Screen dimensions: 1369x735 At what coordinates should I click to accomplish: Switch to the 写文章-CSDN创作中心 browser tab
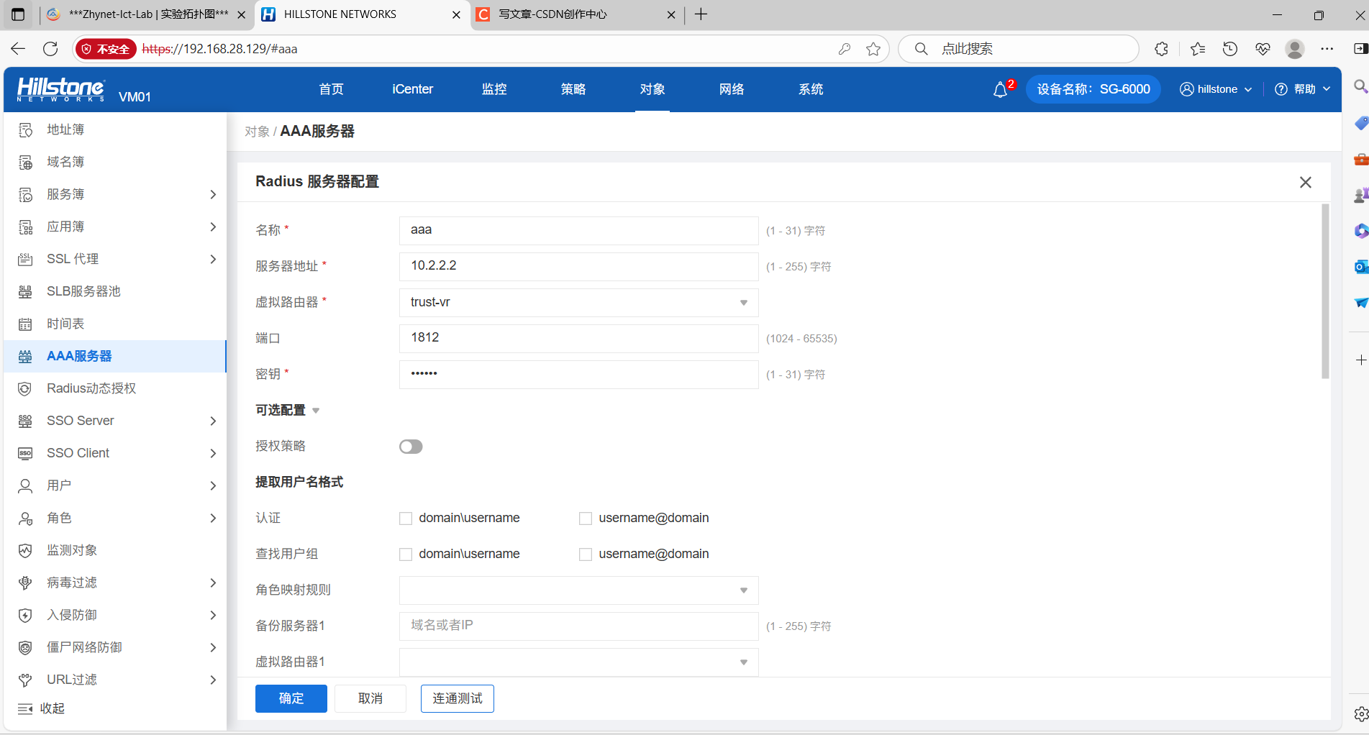pos(576,14)
